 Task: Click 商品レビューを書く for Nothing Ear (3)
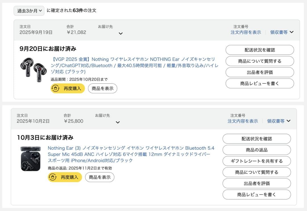point(256,195)
